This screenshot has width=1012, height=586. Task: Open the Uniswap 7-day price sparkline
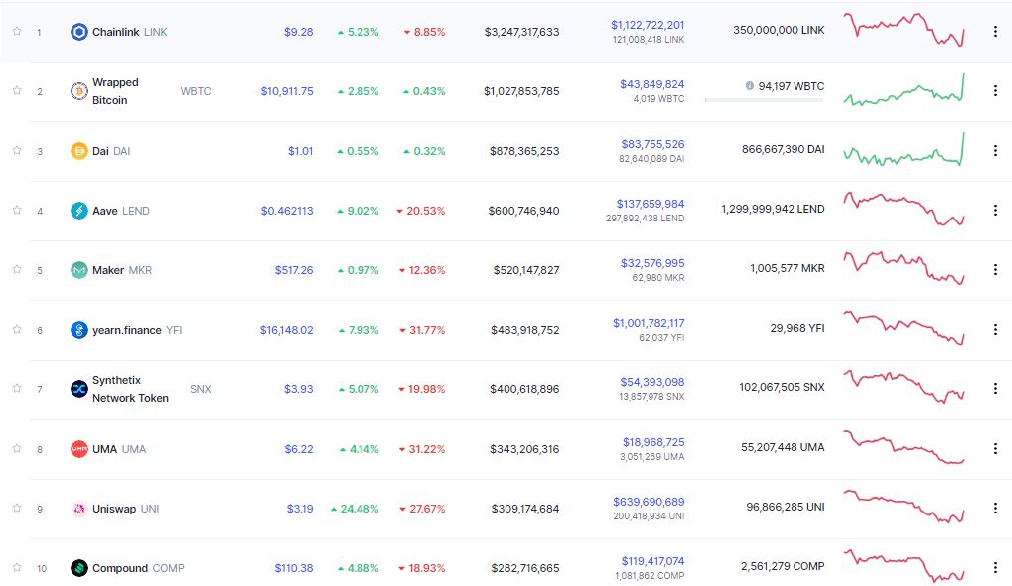point(904,507)
